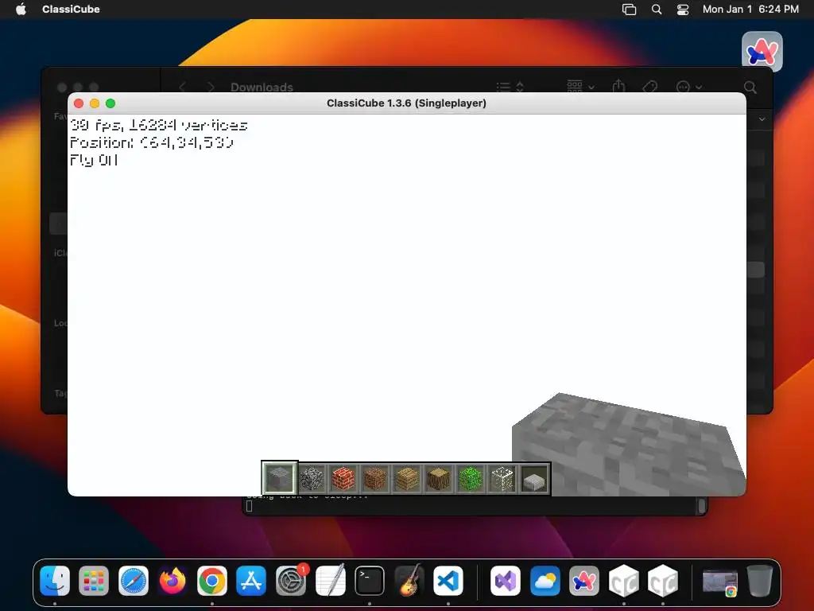
Task: Open the Trash from the Dock
Action: [x=759, y=581]
